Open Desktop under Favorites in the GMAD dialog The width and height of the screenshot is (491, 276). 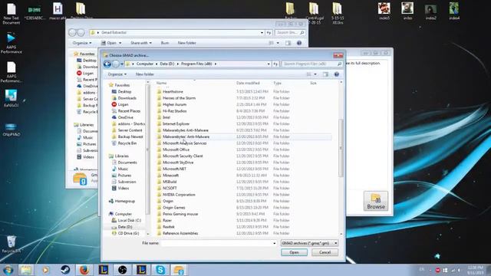pos(124,92)
